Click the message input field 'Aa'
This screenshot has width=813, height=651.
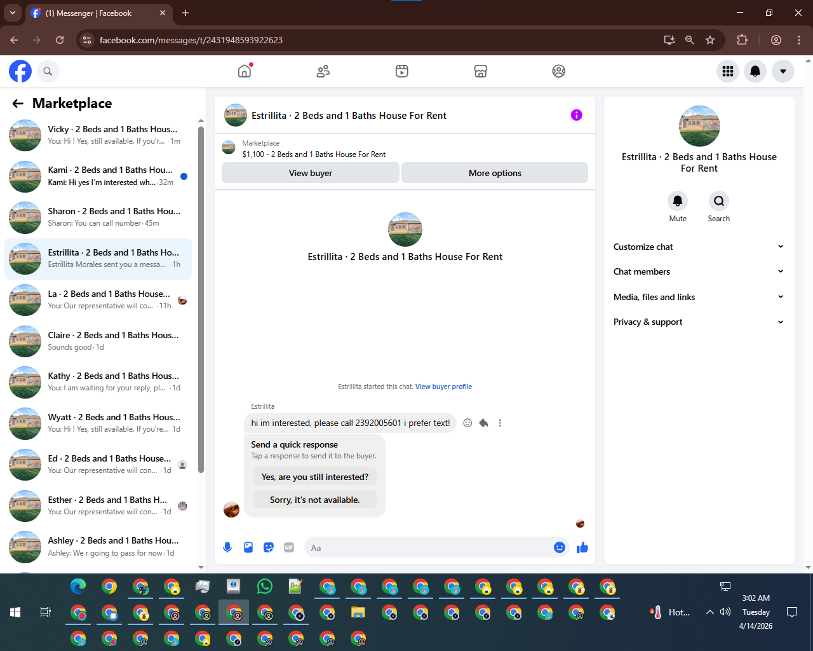(x=429, y=547)
